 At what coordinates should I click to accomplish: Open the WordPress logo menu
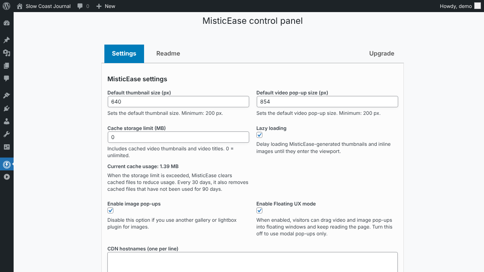click(6, 6)
